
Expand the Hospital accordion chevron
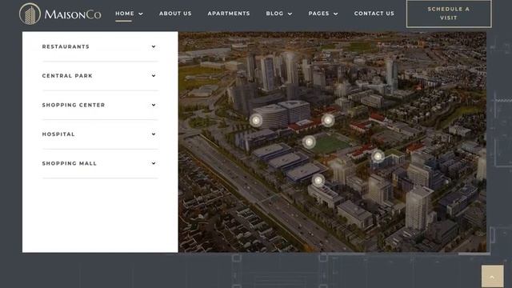tap(154, 134)
